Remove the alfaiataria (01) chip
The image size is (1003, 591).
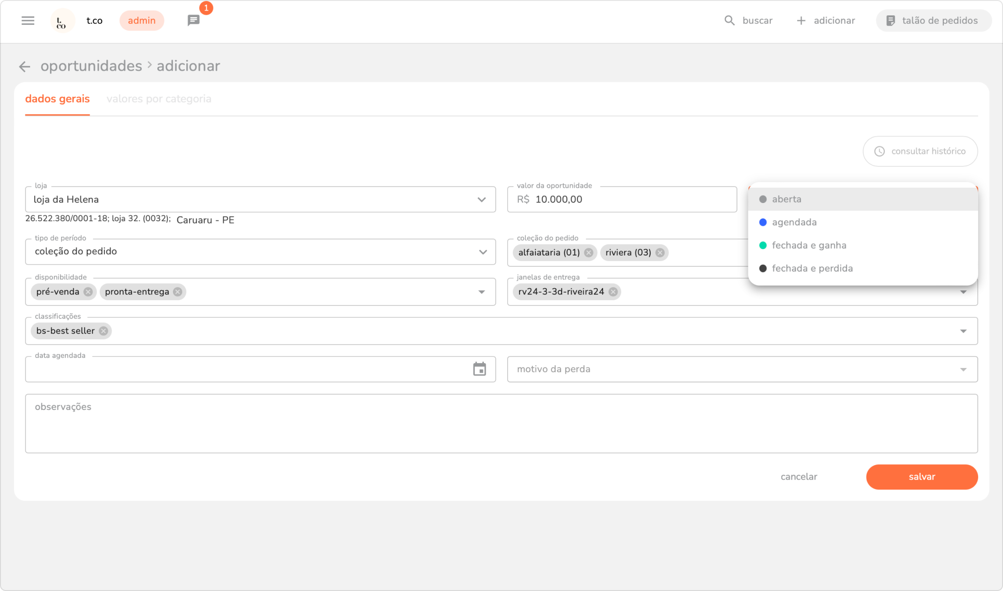point(589,253)
